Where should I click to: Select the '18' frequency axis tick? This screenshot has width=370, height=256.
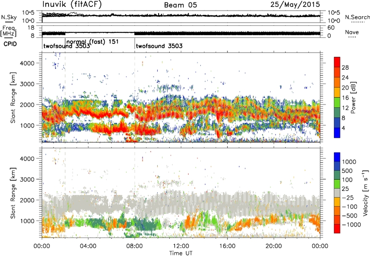tap(31, 28)
